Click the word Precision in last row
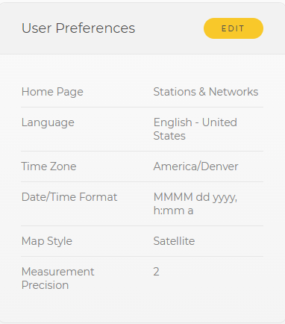Image resolution: width=285 pixels, height=324 pixels. 45,285
